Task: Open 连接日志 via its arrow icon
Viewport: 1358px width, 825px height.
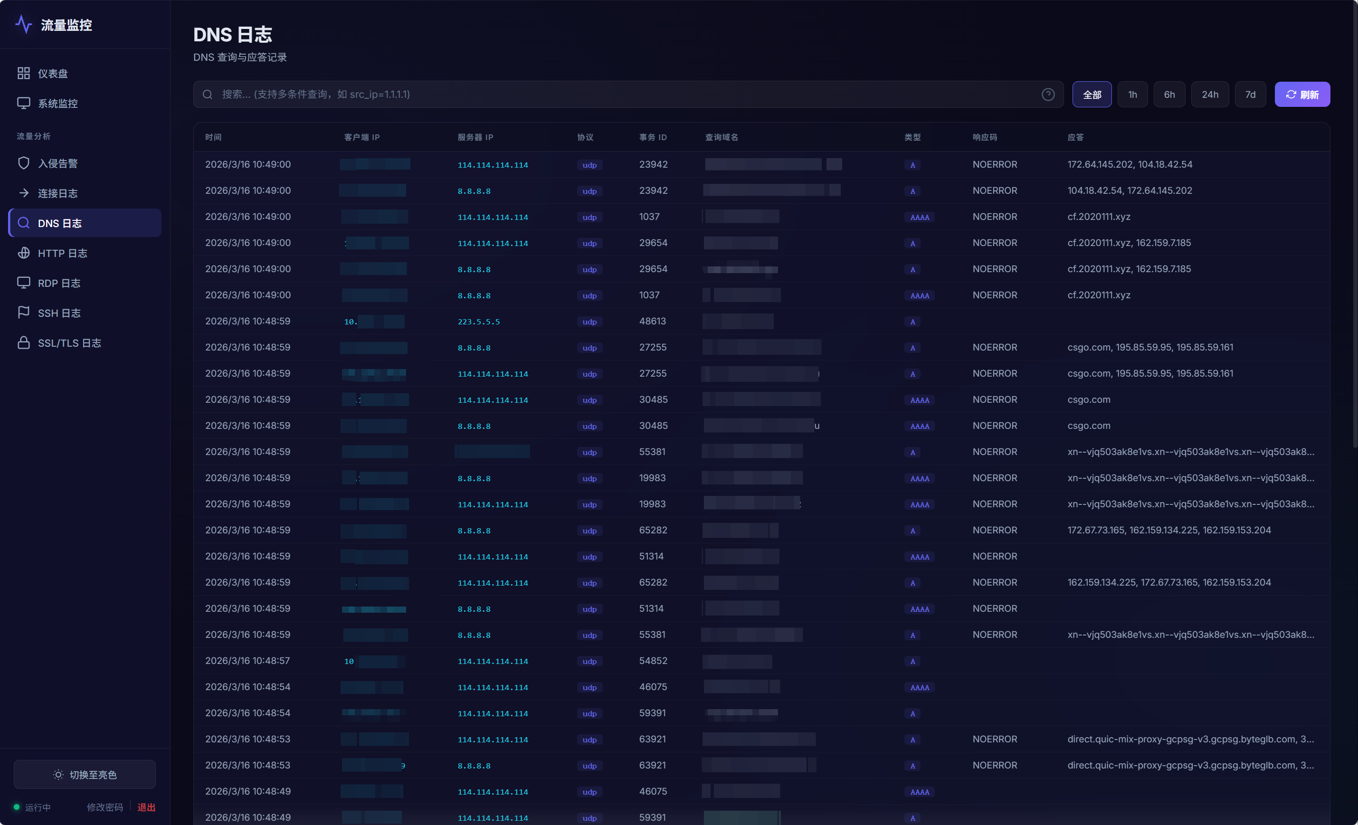Action: pos(24,193)
